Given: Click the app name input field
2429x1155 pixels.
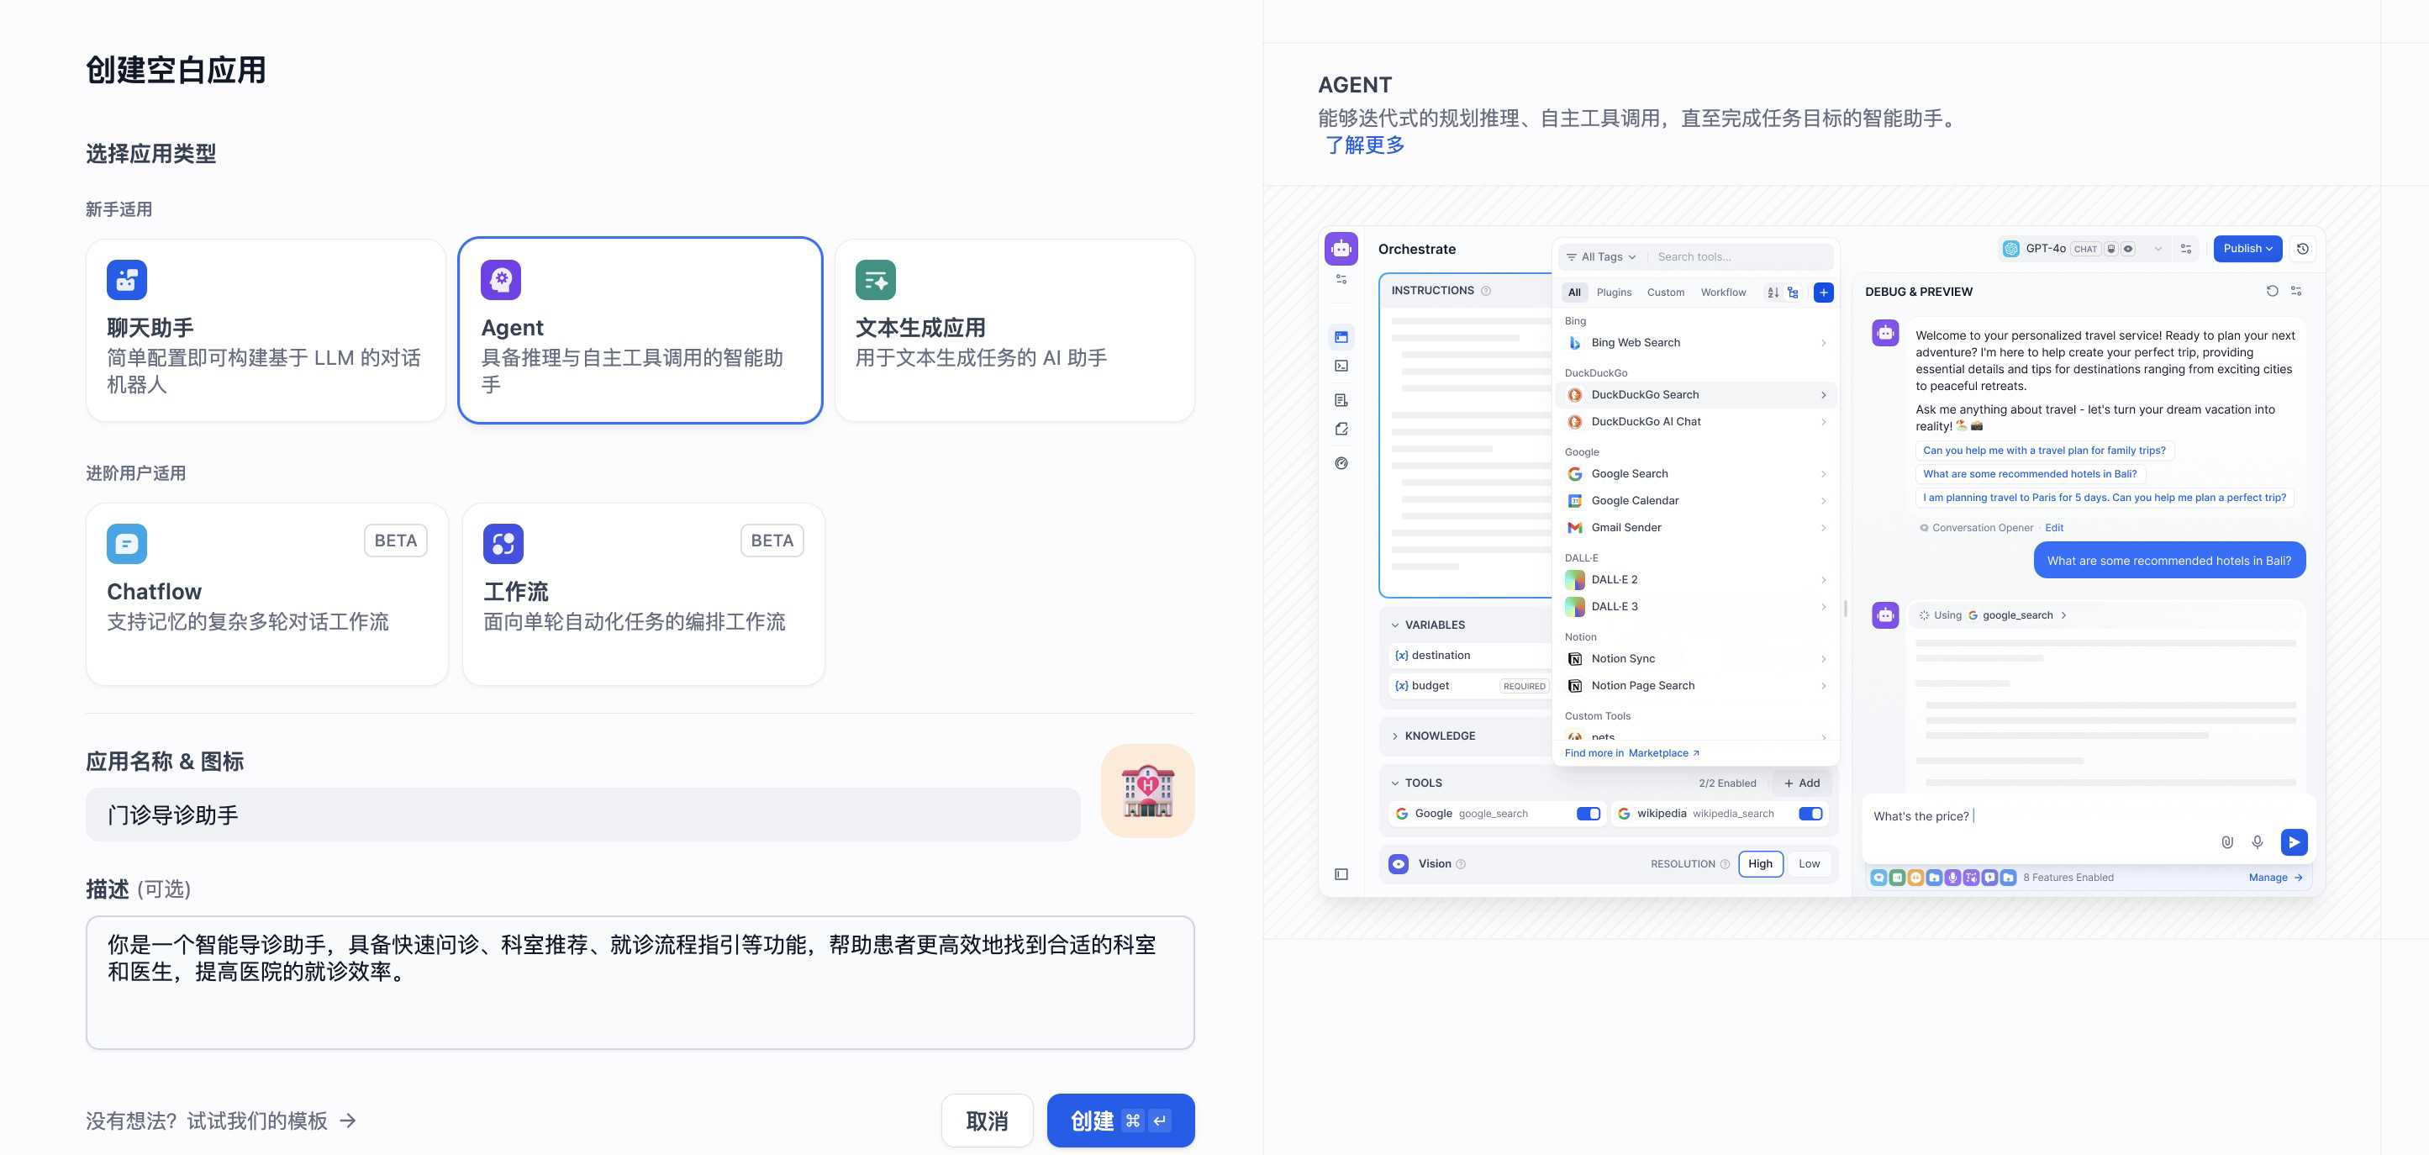Looking at the screenshot, I should coord(582,815).
